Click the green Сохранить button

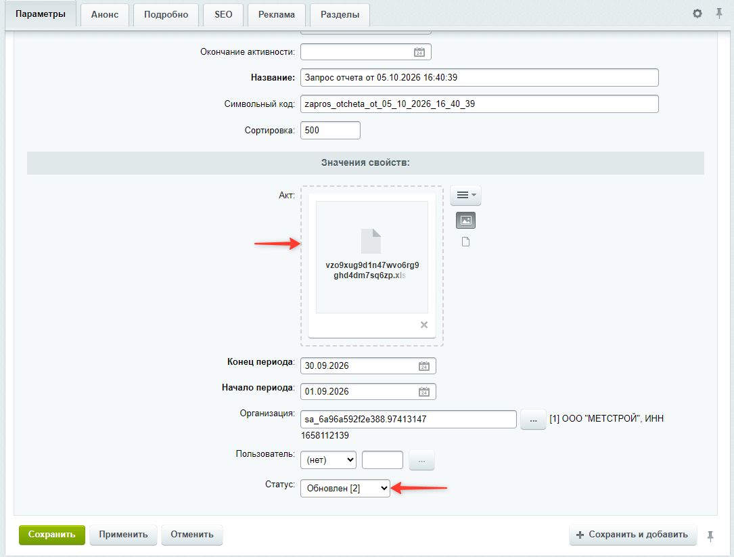(x=52, y=535)
